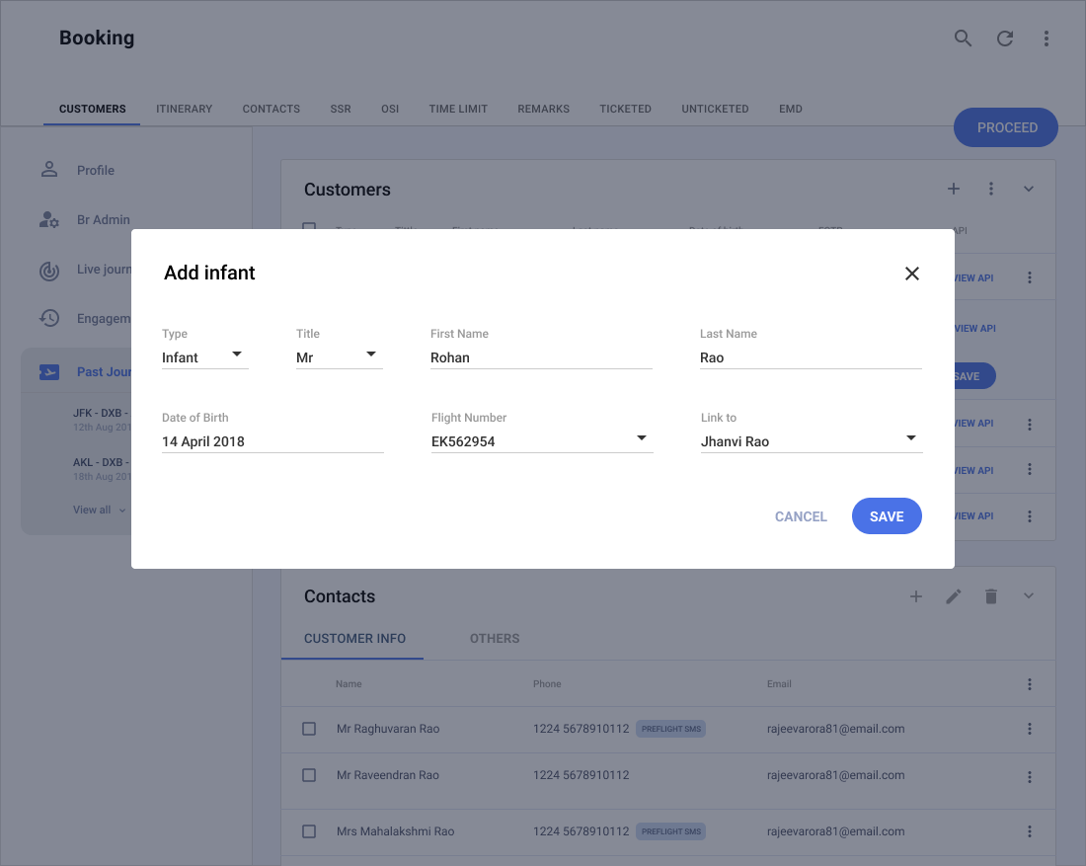Select the Customer Info tab in Contacts
The height and width of the screenshot is (866, 1086).
[x=354, y=639]
